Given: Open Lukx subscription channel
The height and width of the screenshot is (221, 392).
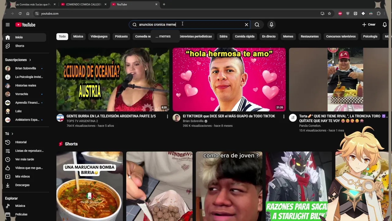Looking at the screenshot, I should pyautogui.click(x=25, y=111).
